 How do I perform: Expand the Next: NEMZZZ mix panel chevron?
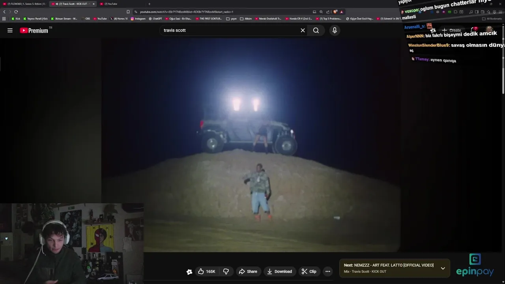(x=443, y=268)
